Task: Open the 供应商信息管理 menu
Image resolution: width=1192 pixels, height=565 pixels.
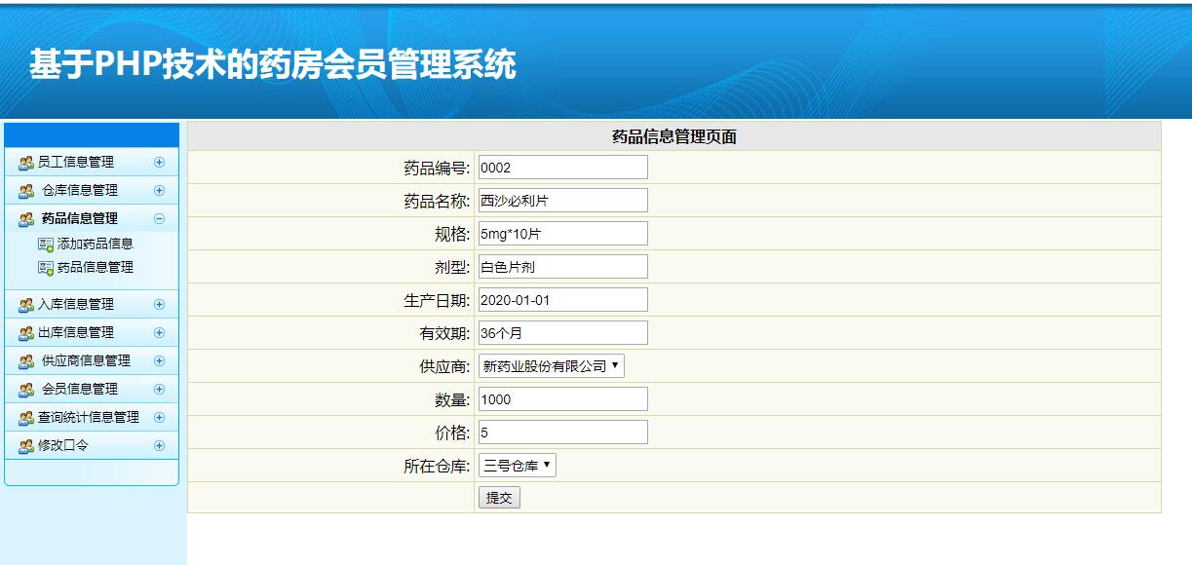Action: 86,361
